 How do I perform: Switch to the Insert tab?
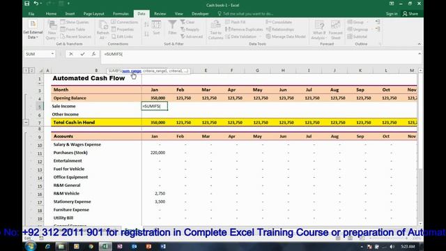[x=70, y=14]
